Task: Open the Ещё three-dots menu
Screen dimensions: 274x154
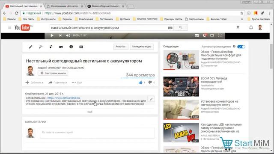Action: coord(77,83)
